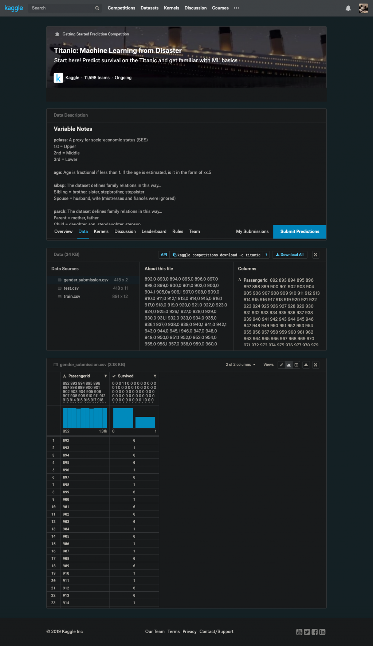Image resolution: width=373 pixels, height=646 pixels.
Task: Open the notifications bell
Action: [348, 8]
